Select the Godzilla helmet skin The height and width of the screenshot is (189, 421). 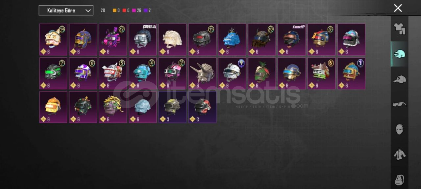(143, 39)
